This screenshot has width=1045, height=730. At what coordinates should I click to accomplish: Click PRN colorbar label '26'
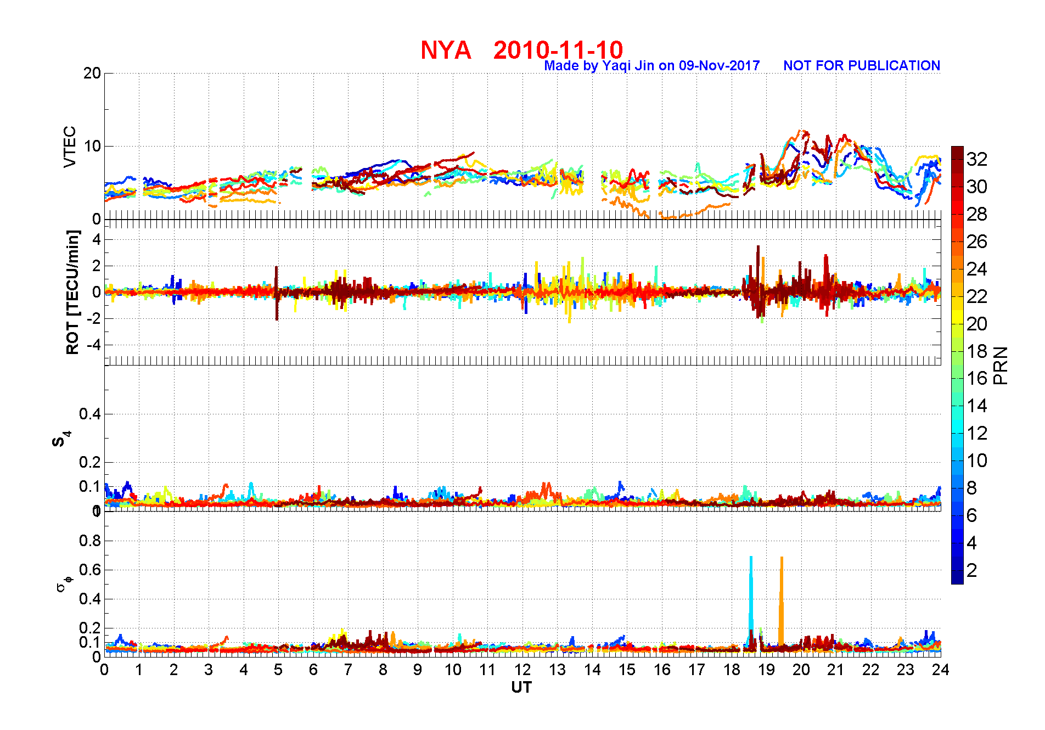(x=977, y=242)
